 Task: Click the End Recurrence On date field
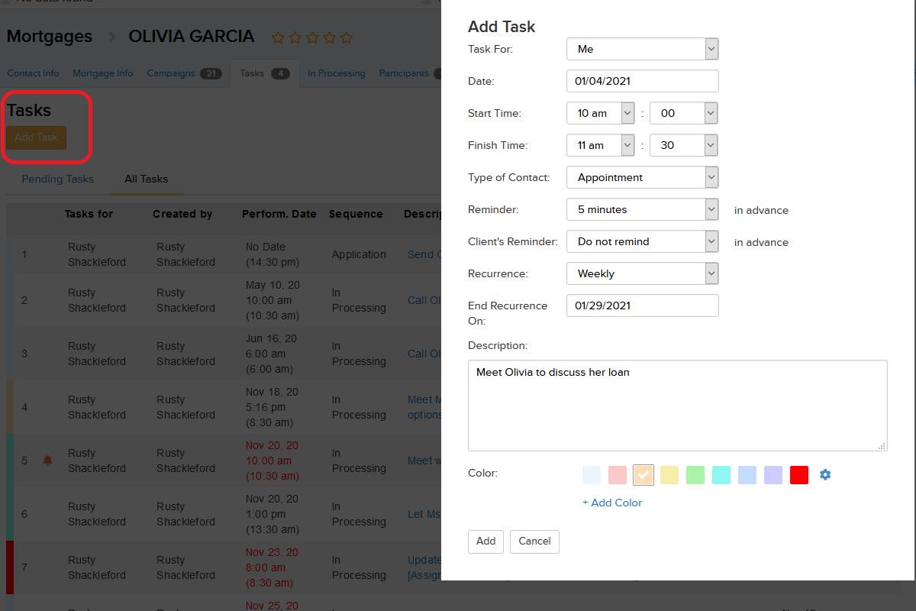[x=643, y=305]
